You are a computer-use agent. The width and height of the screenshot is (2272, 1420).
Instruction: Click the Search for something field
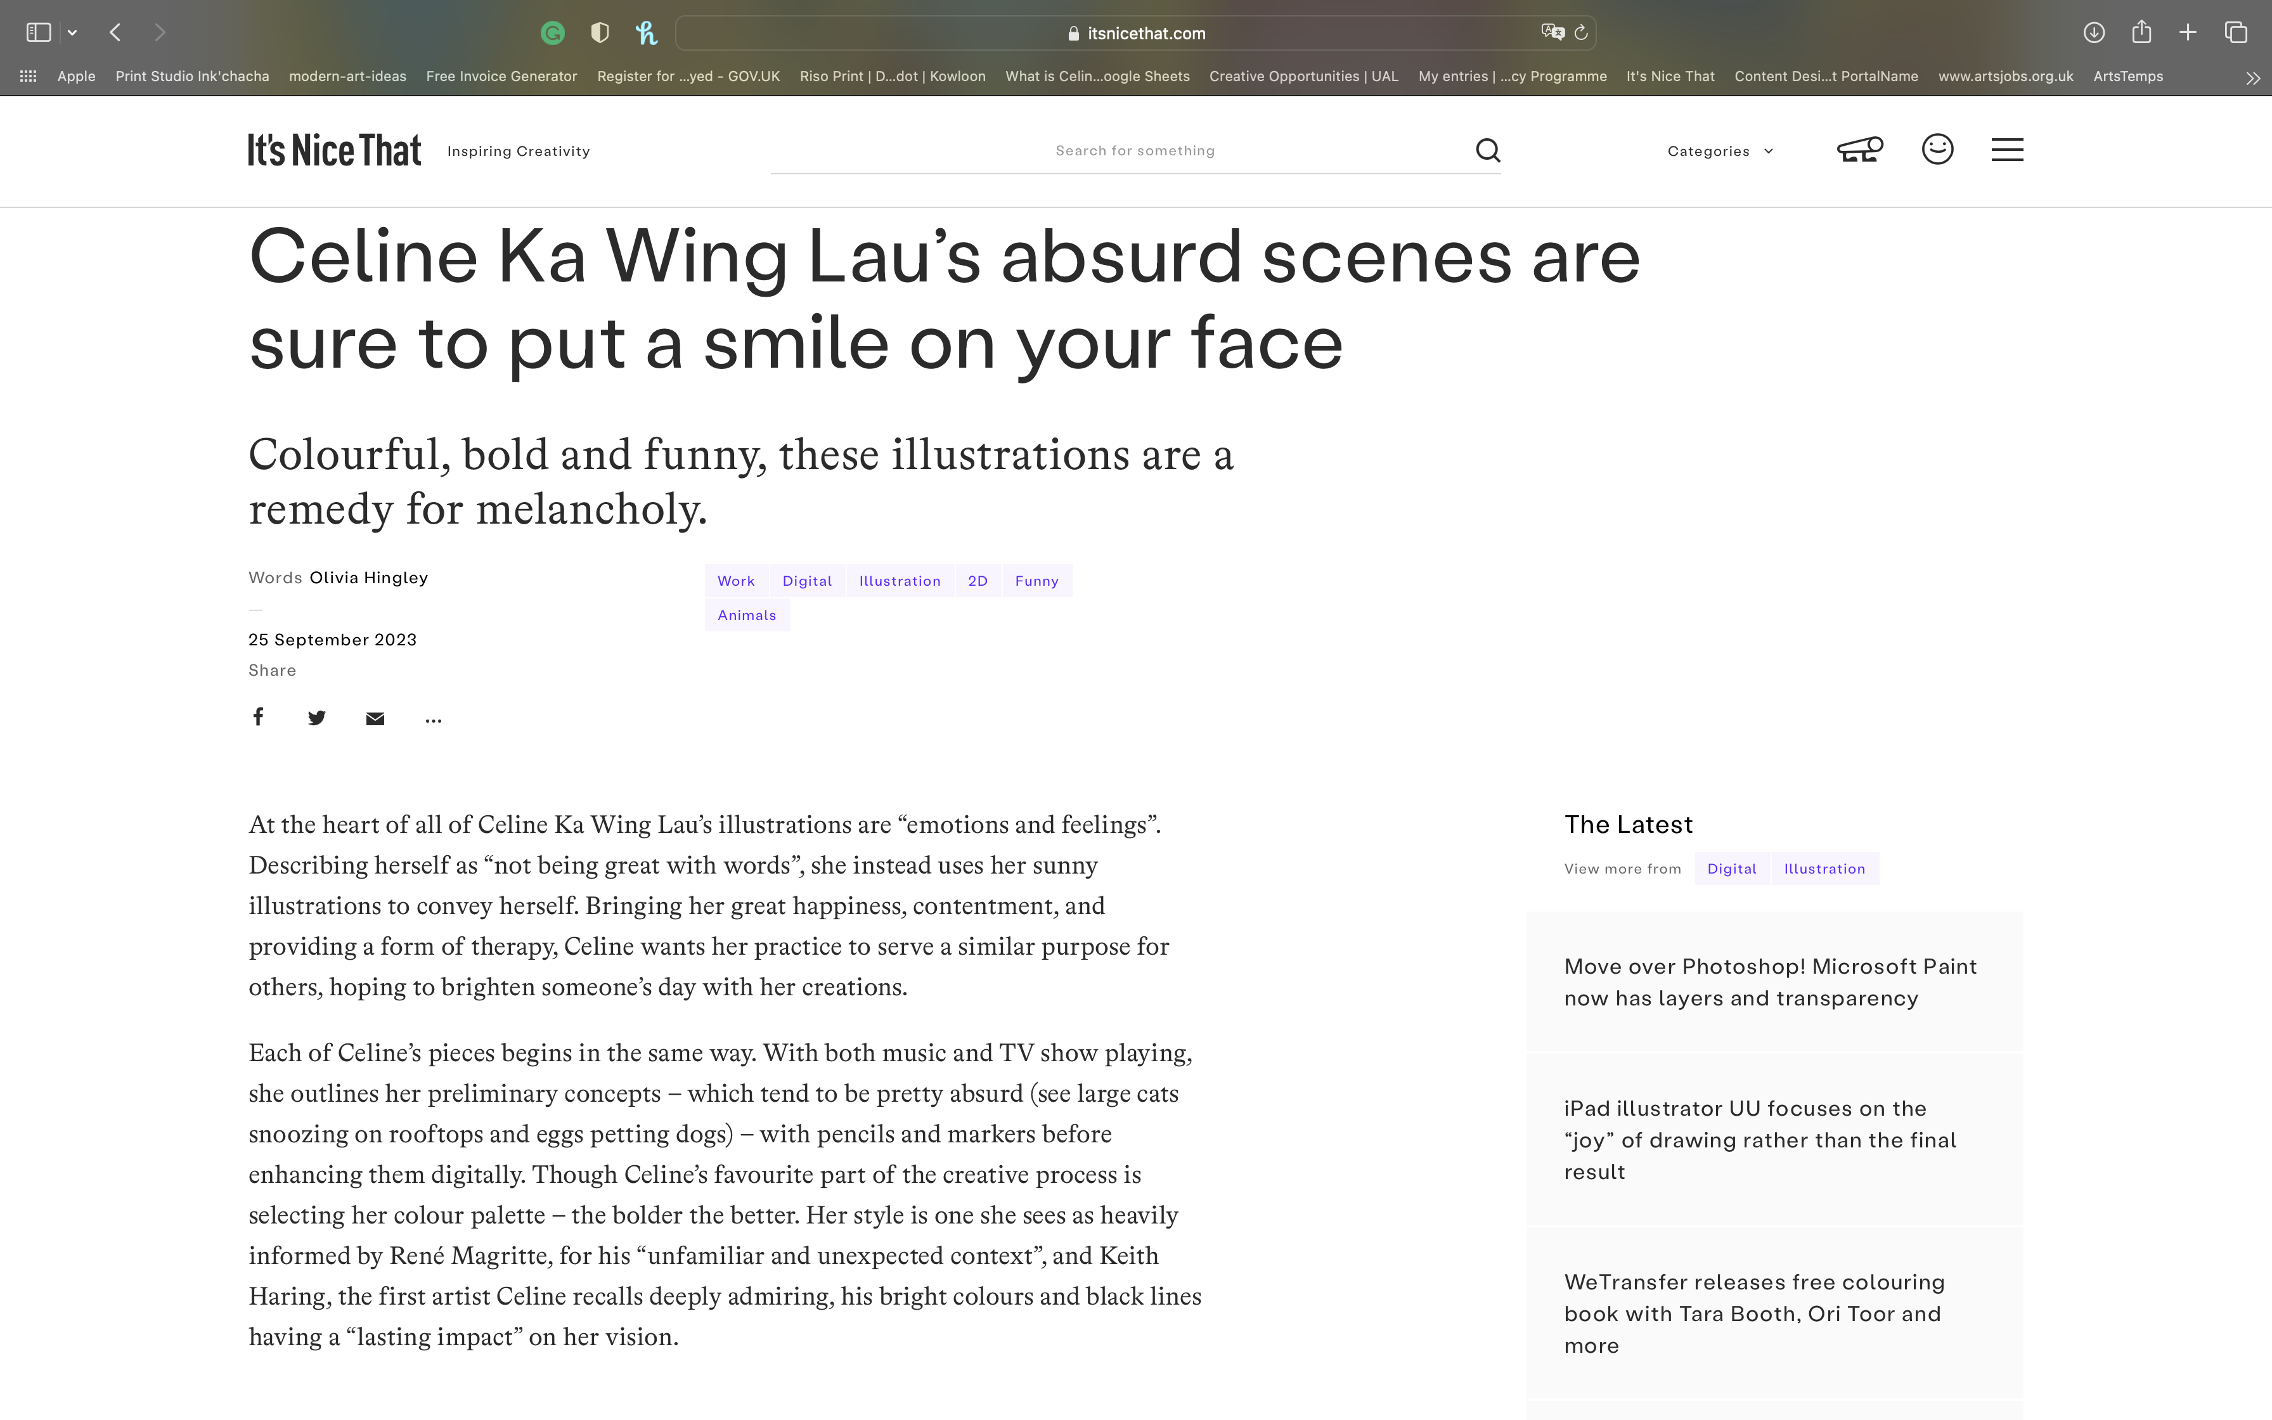click(1134, 150)
